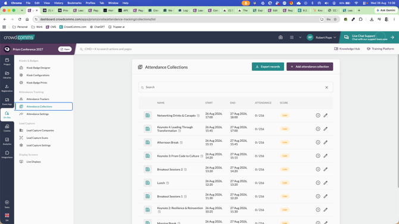This screenshot has width=399, height=224.
Task: Open the Training Platform link
Action: (x=380, y=49)
